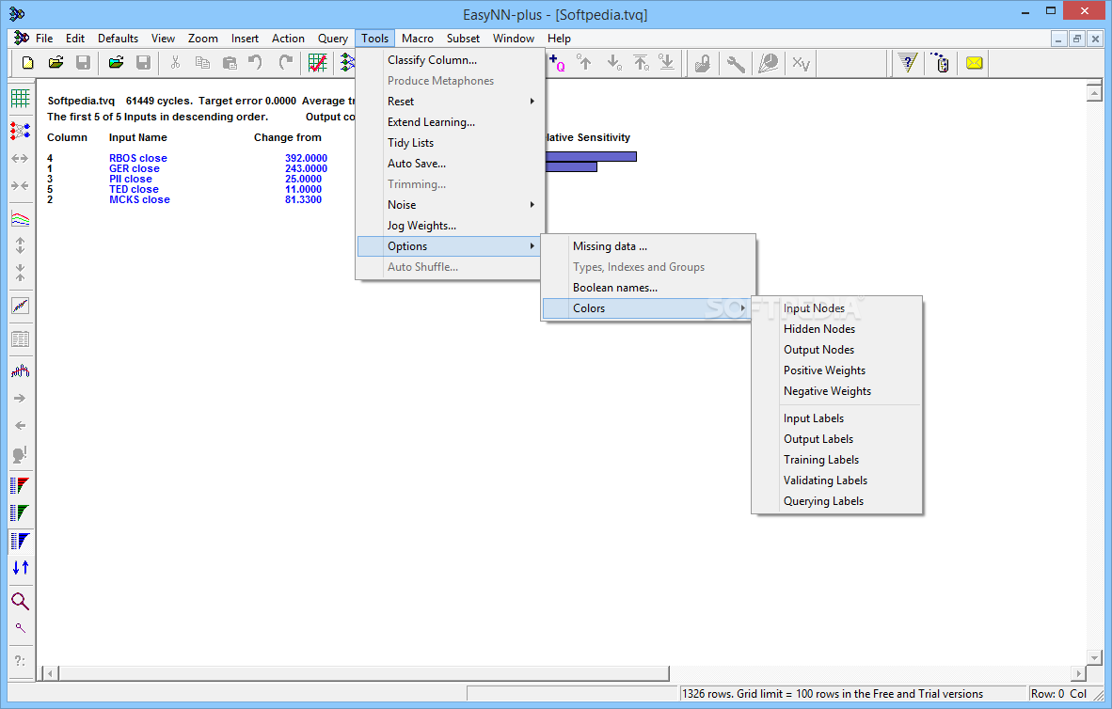Screen dimensions: 1112x709
Task: Click the MCKS close input name
Action: [139, 200]
